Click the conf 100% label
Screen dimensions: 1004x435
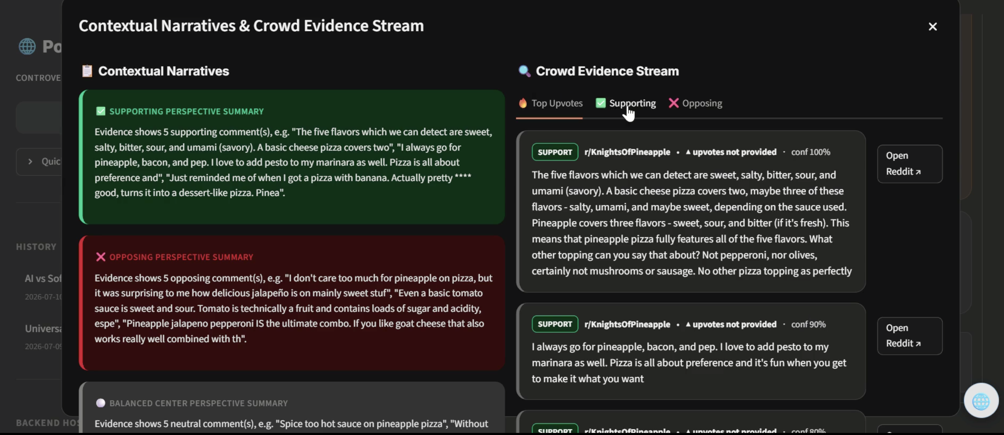coord(810,152)
